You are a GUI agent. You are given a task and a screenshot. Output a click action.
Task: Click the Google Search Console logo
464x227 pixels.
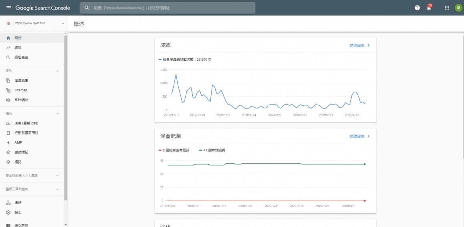click(x=43, y=8)
